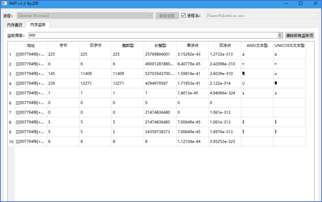
Task: Click integer value 12271 in row 4
Action: pos(128,83)
